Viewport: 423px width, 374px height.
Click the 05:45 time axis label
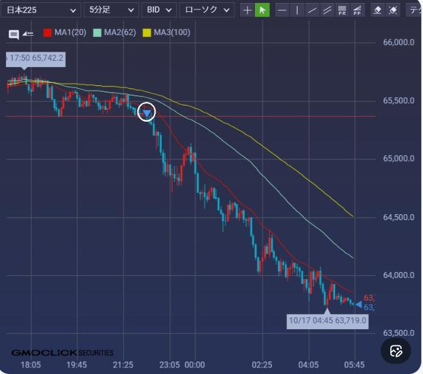pos(354,365)
